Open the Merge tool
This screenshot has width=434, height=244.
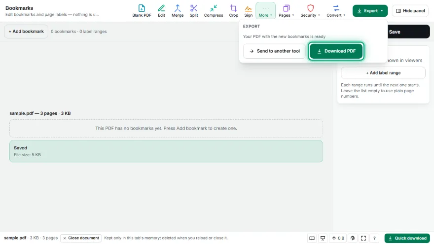[x=178, y=11]
